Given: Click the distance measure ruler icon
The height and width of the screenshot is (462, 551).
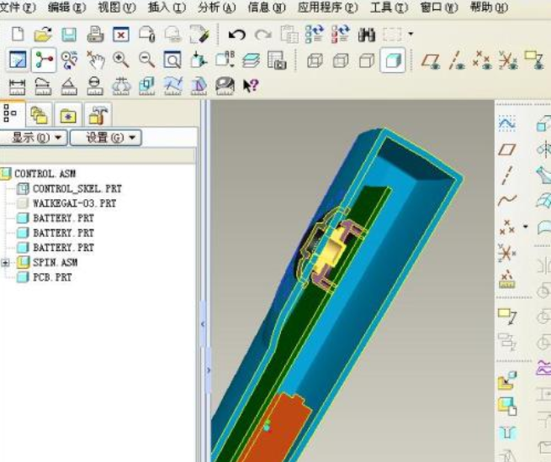Looking at the screenshot, I should 17,86.
